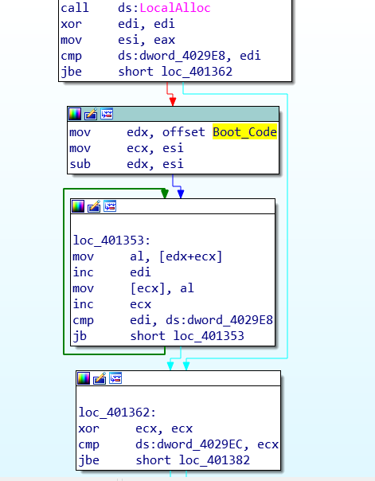The width and height of the screenshot is (375, 481).
Task: Click the group nodes icon on the loc_401362 block
Action: click(x=115, y=378)
